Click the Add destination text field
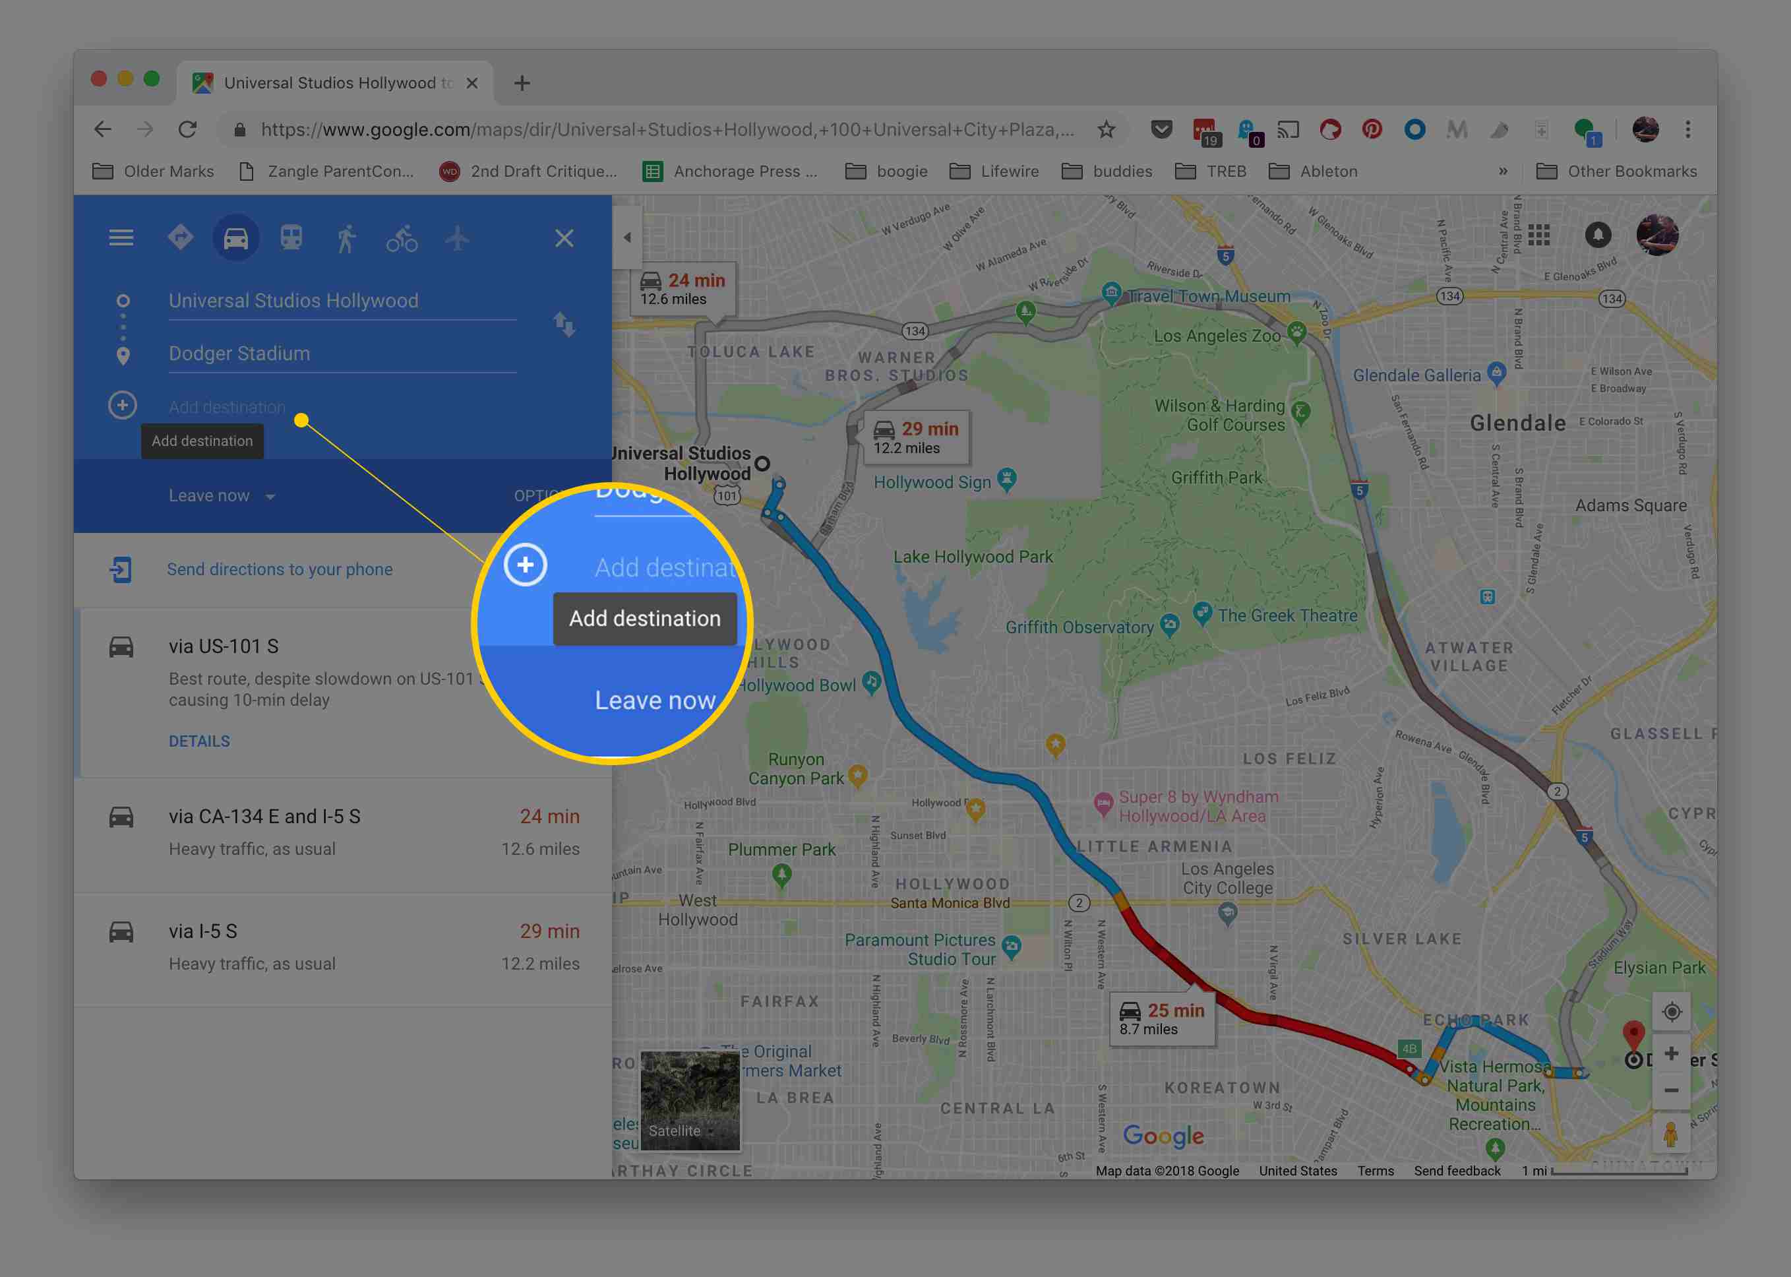This screenshot has width=1791, height=1277. point(228,408)
